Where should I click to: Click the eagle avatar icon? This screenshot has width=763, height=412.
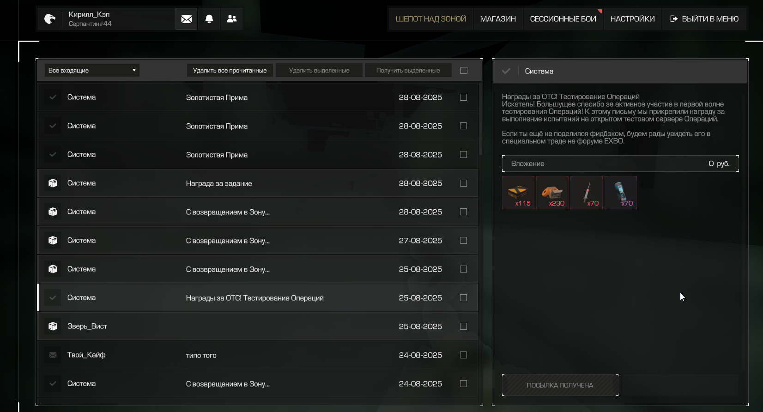click(49, 19)
